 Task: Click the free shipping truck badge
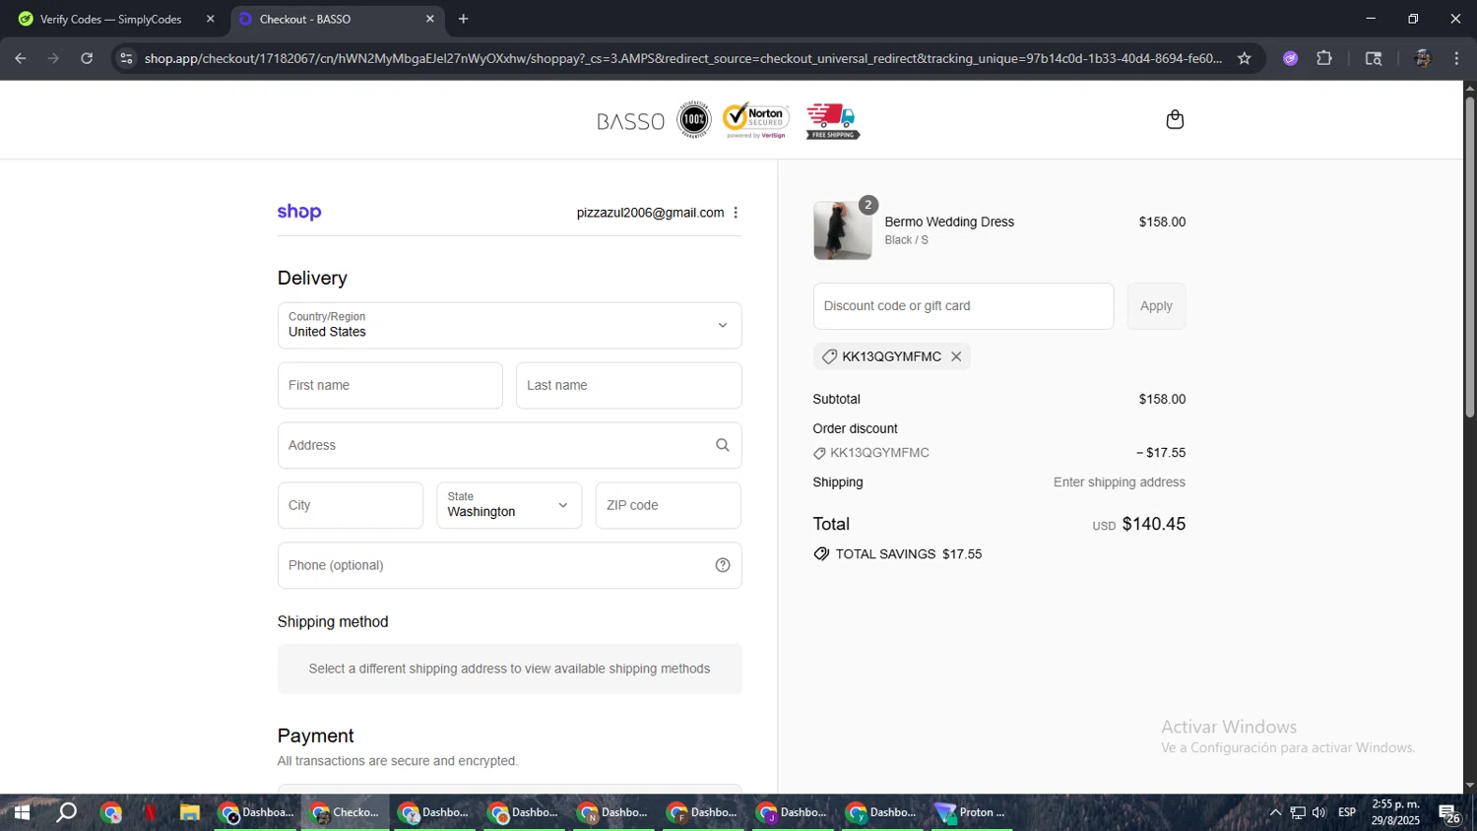tap(833, 120)
